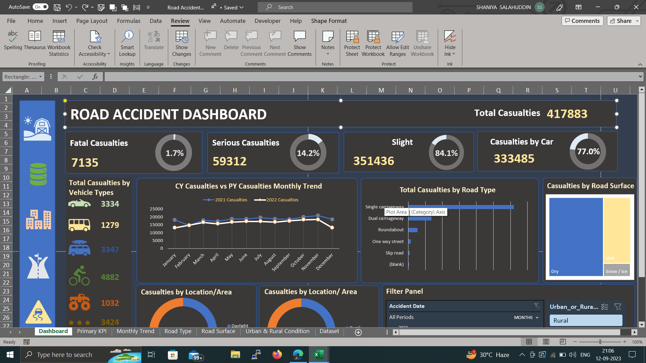Select Rural in the slicer
Screen dimensions: 646x363
[585, 321]
